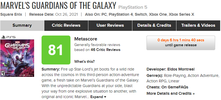Click the What's this? link
This screenshot has width=221, height=100.
[84, 62]
